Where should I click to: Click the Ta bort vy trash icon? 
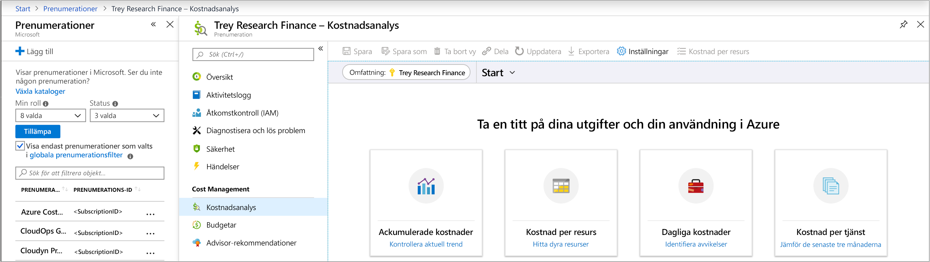437,51
